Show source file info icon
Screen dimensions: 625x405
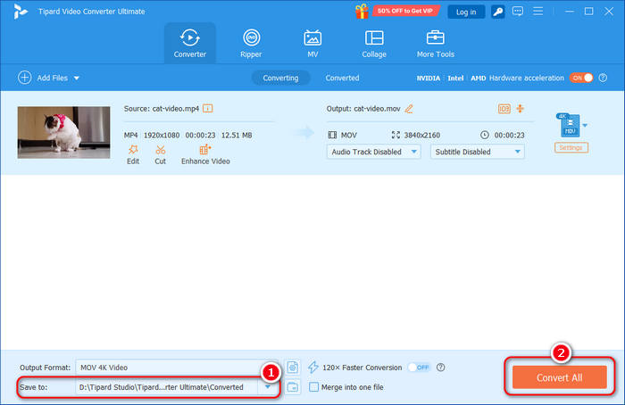click(208, 108)
